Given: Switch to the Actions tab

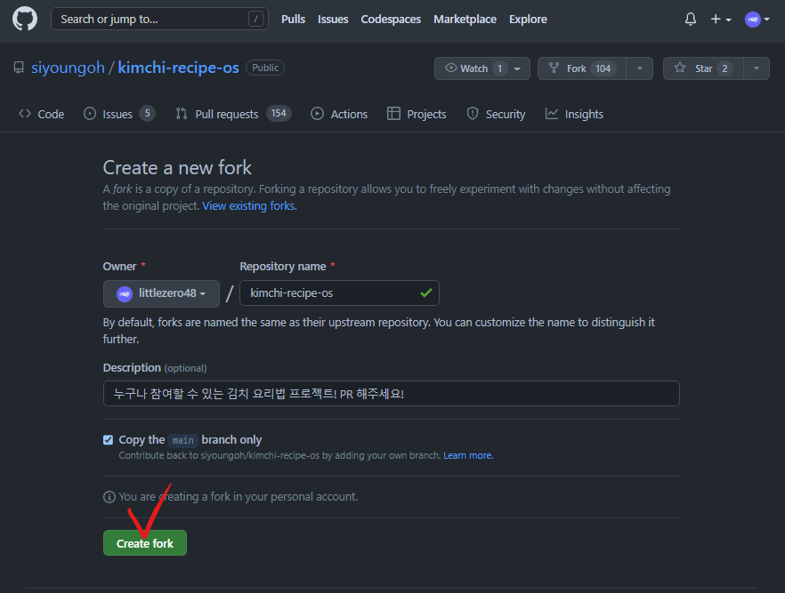Looking at the screenshot, I should [x=339, y=114].
